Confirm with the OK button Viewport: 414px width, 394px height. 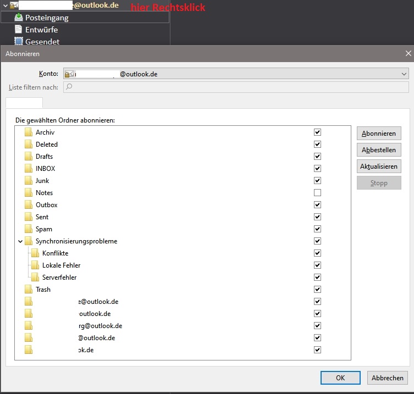[x=340, y=378]
